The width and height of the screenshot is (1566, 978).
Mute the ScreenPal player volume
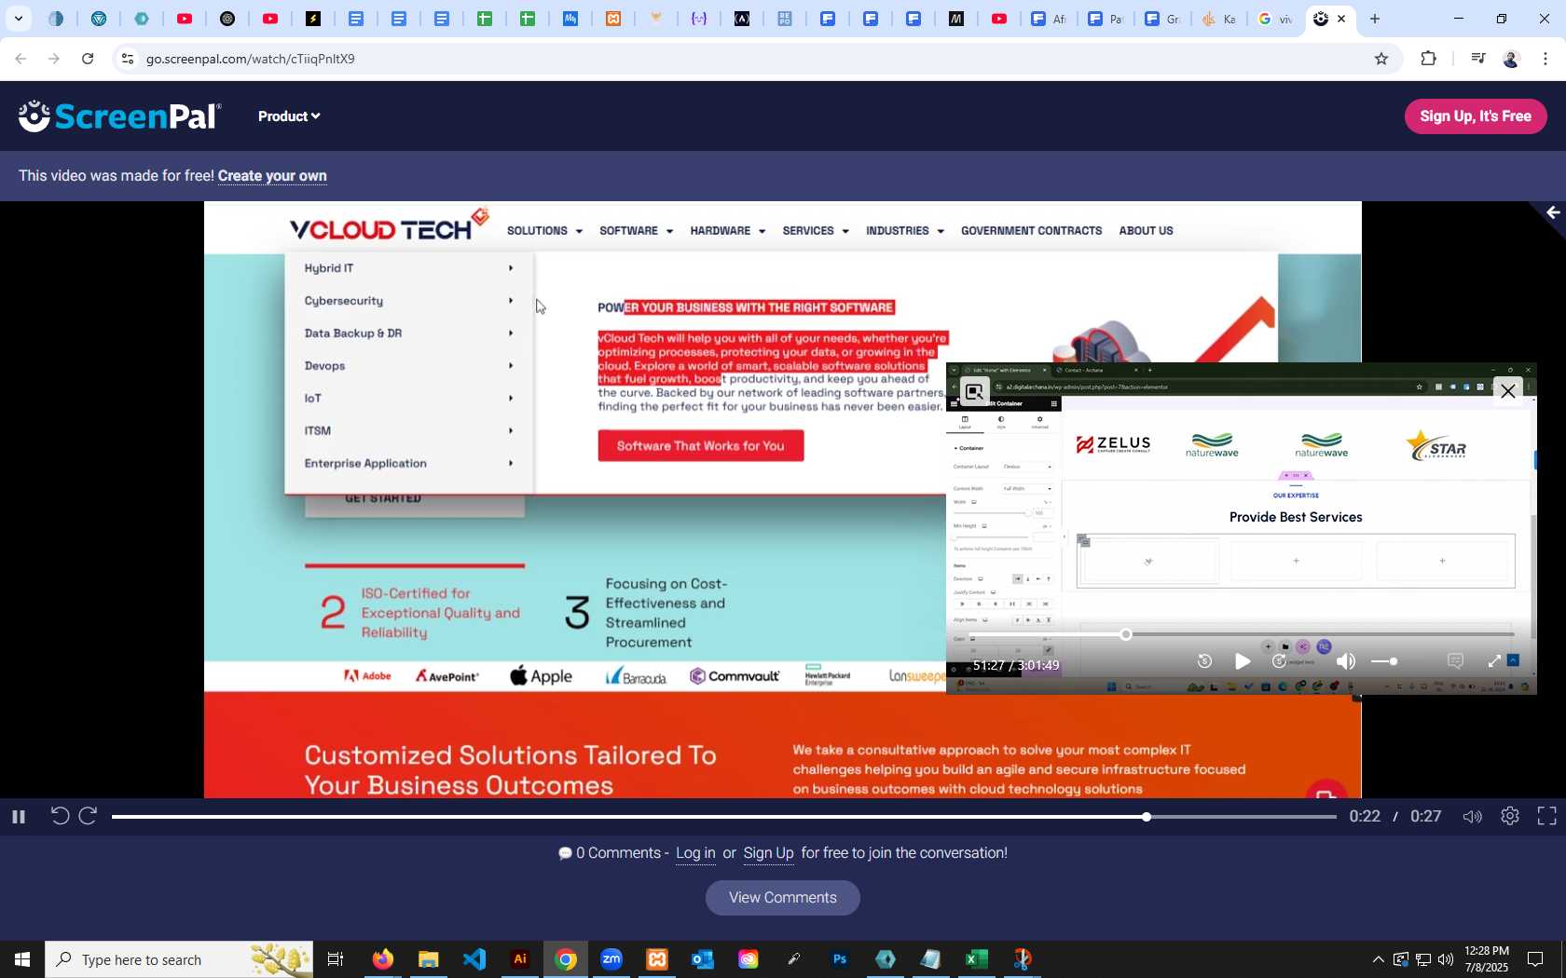[1472, 817]
